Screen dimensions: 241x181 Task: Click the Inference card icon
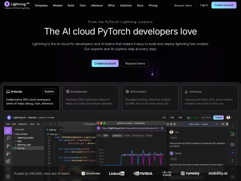[x=186, y=92]
